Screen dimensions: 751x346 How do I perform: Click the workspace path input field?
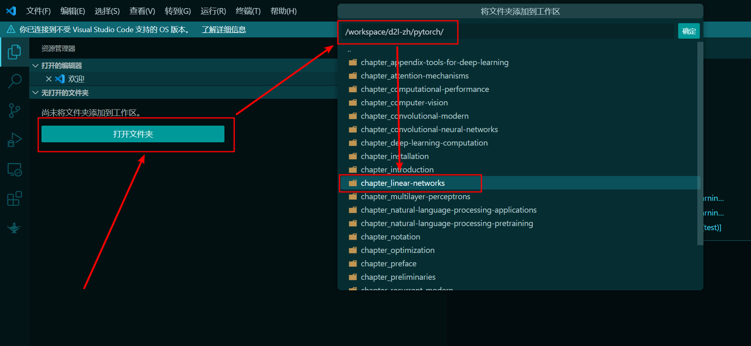[x=398, y=32]
